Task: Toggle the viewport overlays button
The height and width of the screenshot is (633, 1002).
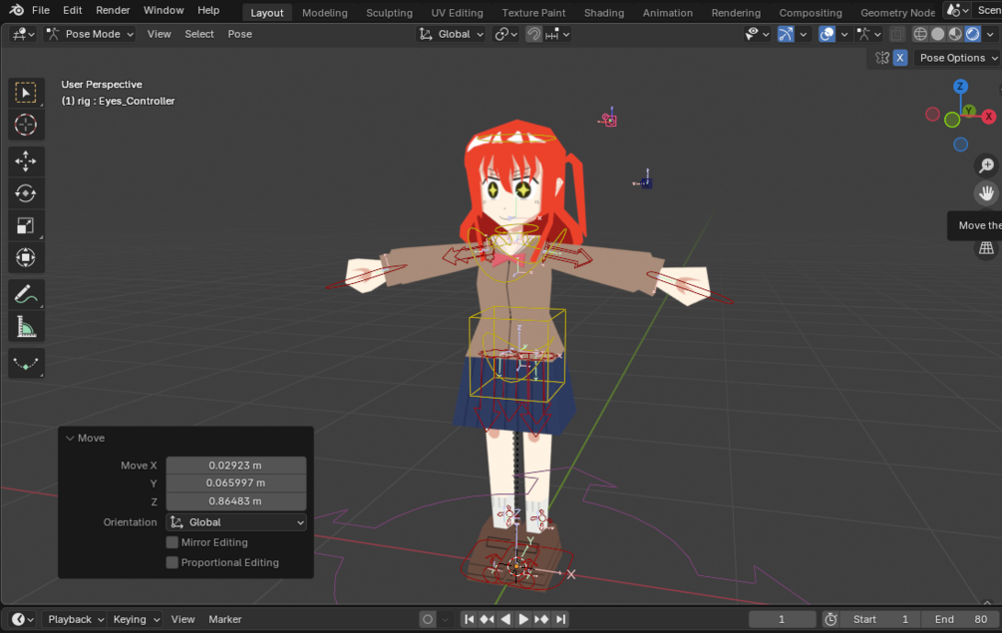Action: (827, 34)
